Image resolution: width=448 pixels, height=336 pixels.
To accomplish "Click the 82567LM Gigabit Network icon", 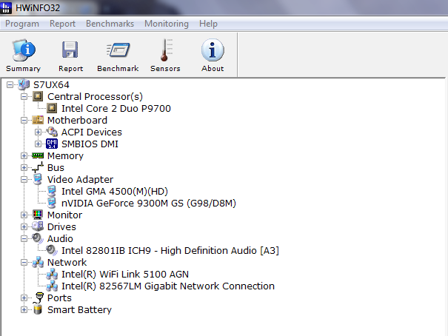I will tap(52, 286).
